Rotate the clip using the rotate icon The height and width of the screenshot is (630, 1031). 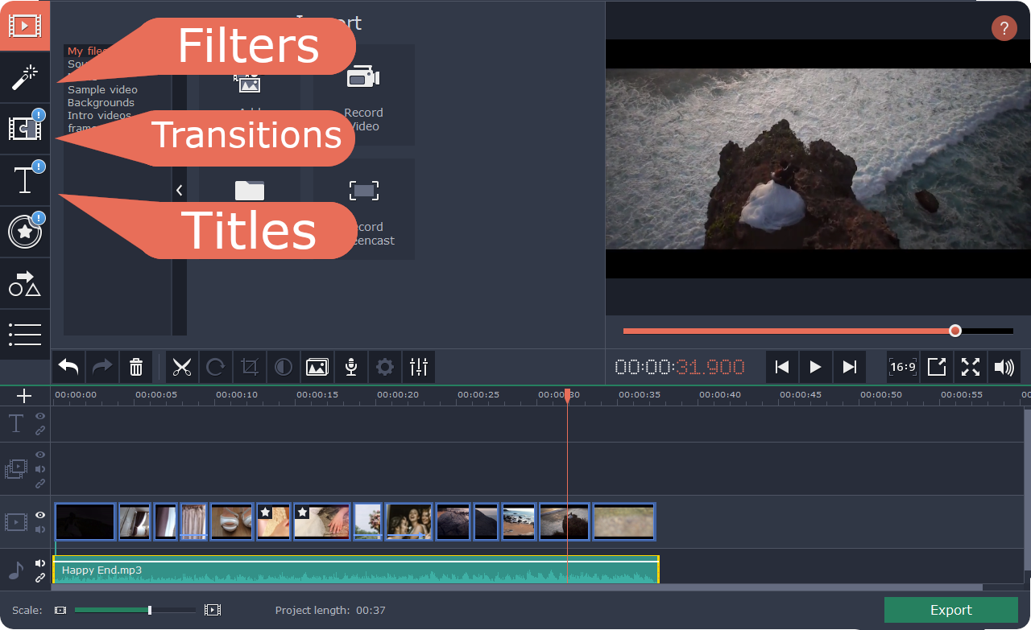pyautogui.click(x=216, y=367)
